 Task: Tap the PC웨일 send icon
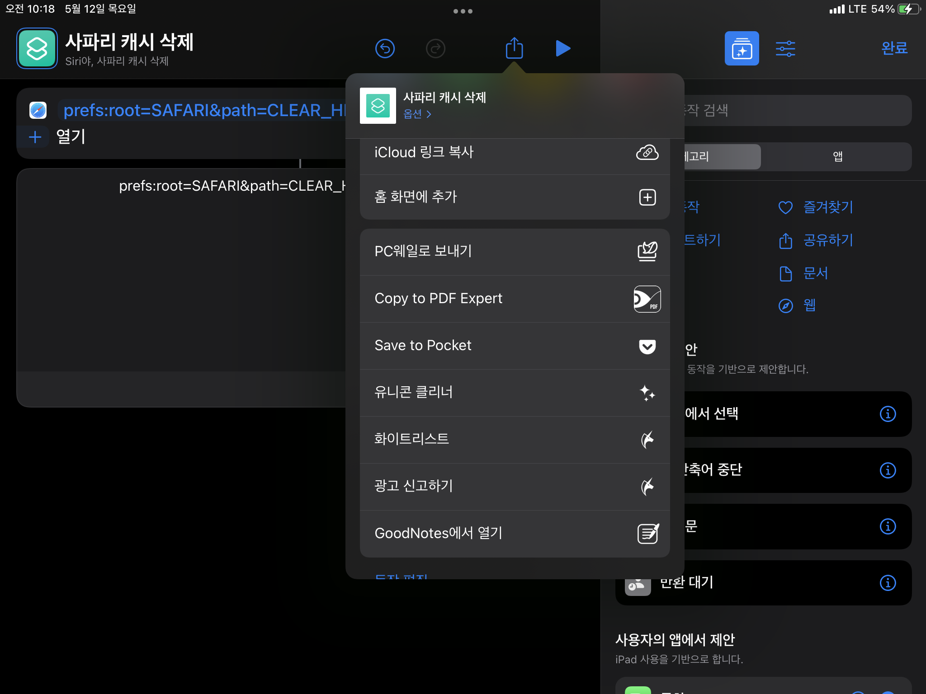point(647,252)
